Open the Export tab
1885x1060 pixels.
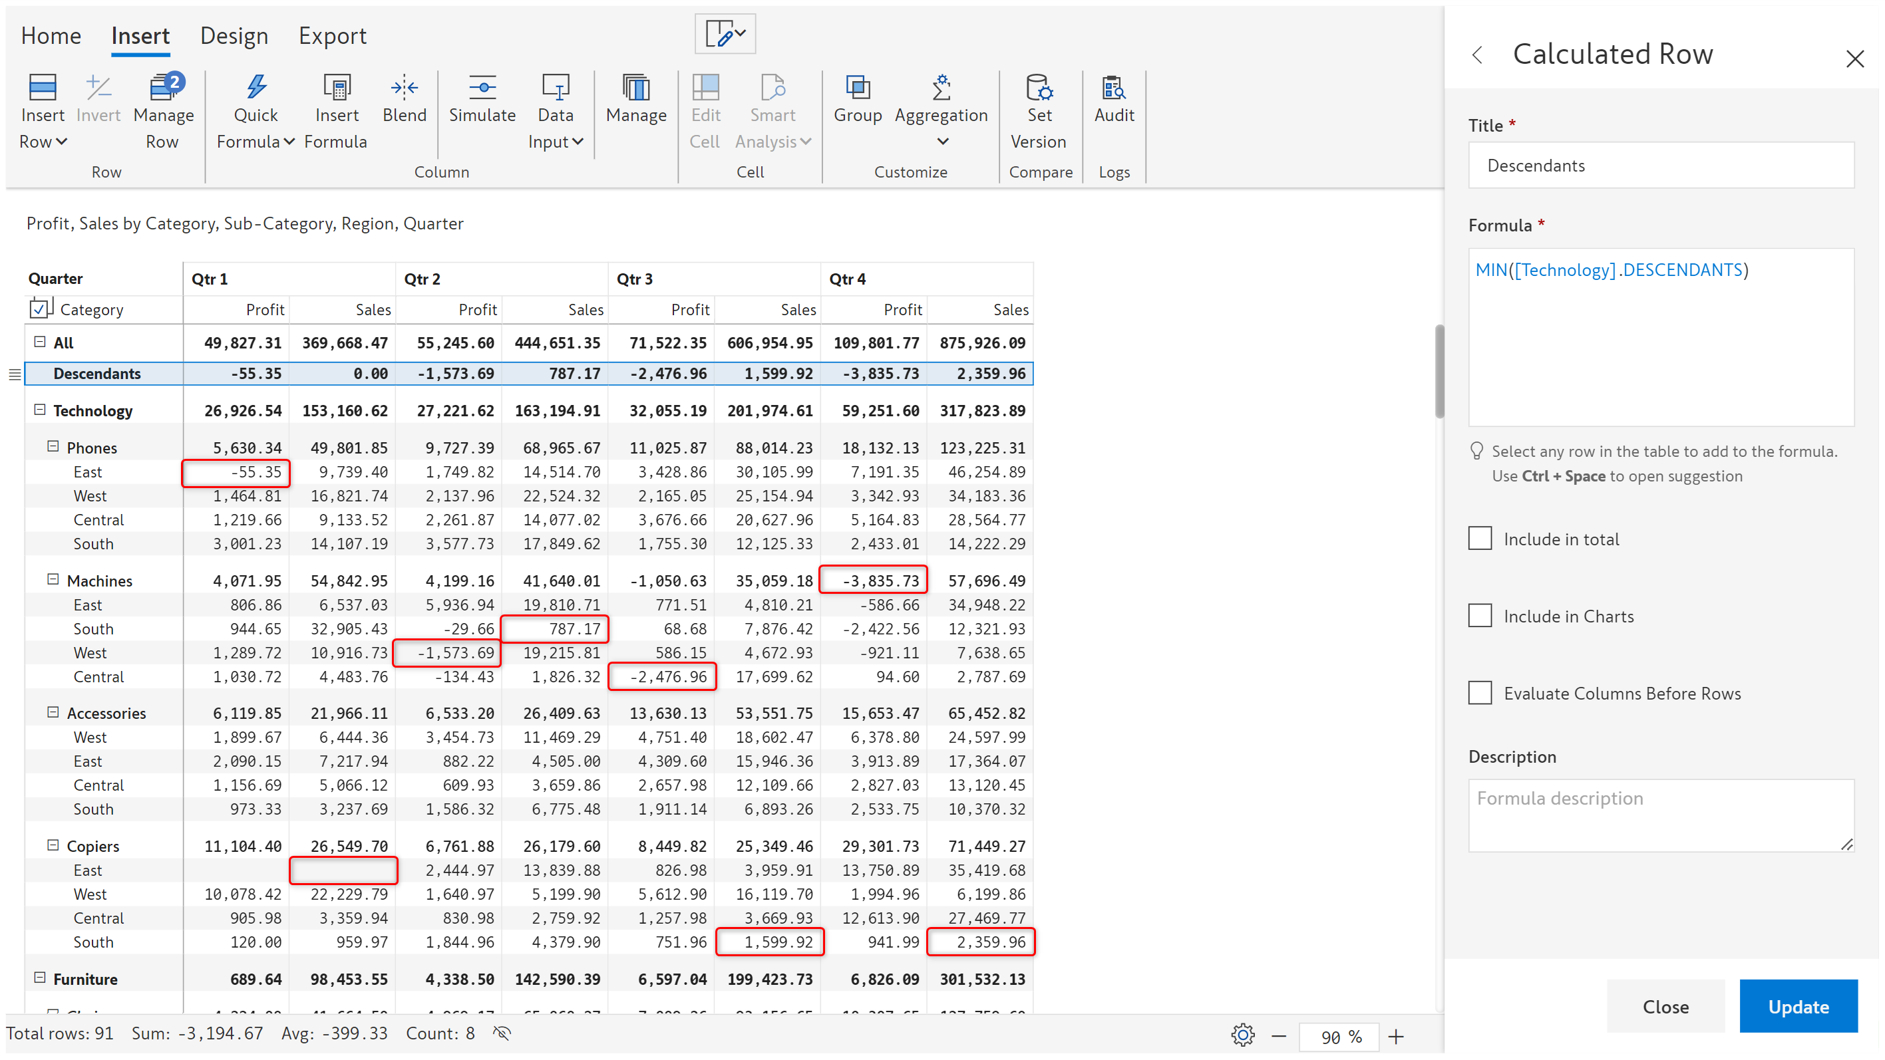coord(332,35)
